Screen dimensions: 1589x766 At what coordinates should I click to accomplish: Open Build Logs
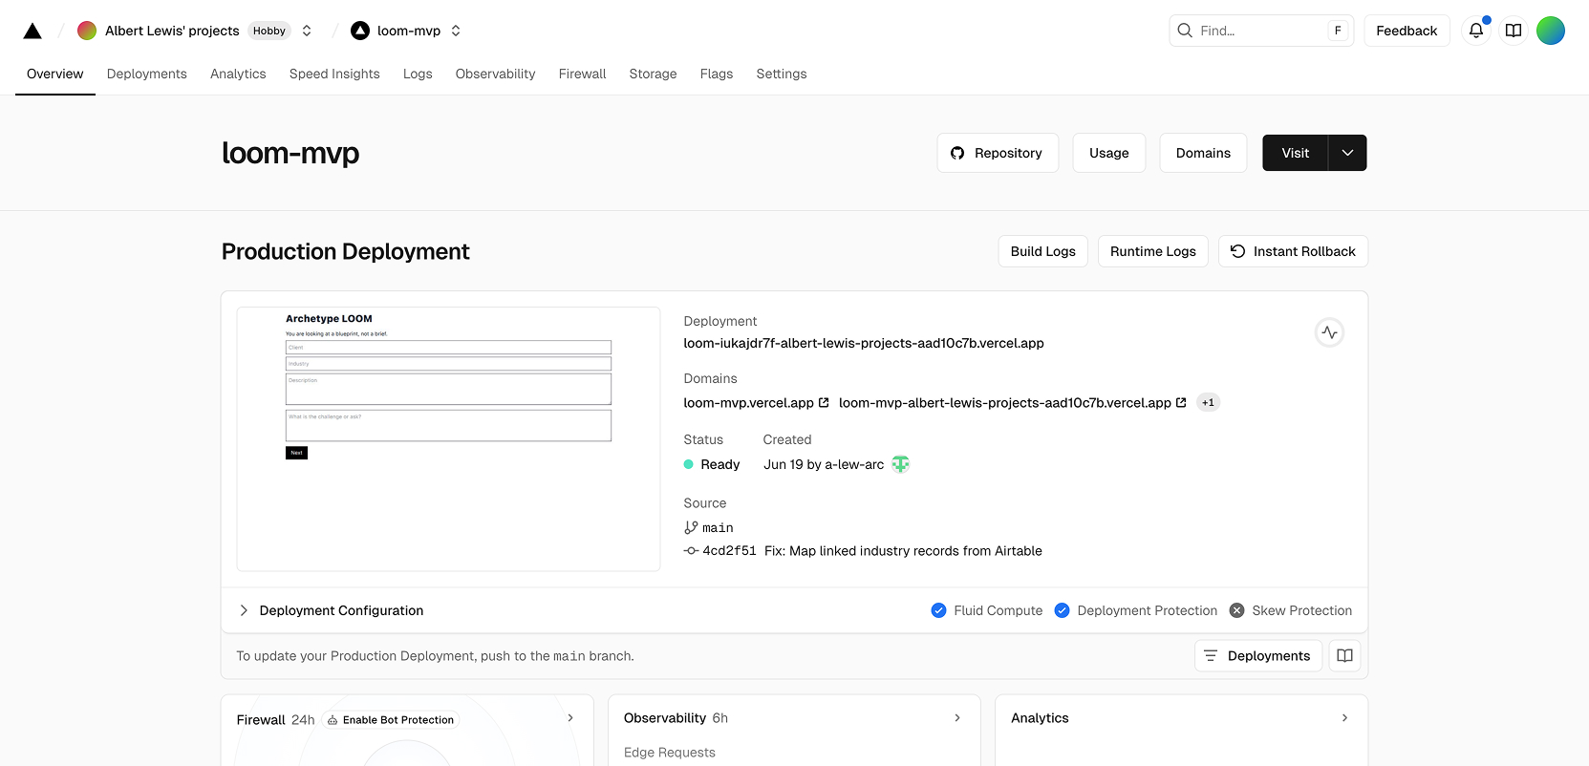[x=1043, y=251]
